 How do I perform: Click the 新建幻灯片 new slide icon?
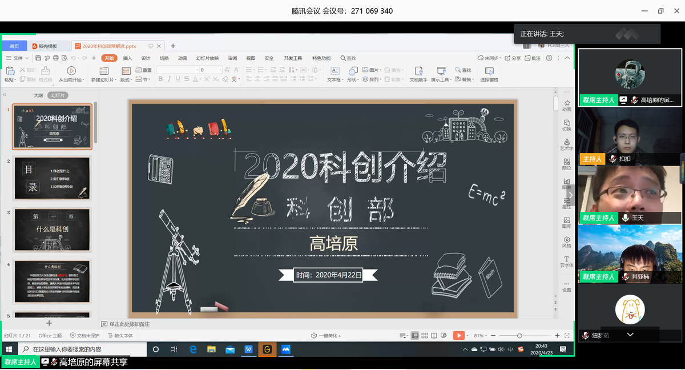click(x=103, y=71)
